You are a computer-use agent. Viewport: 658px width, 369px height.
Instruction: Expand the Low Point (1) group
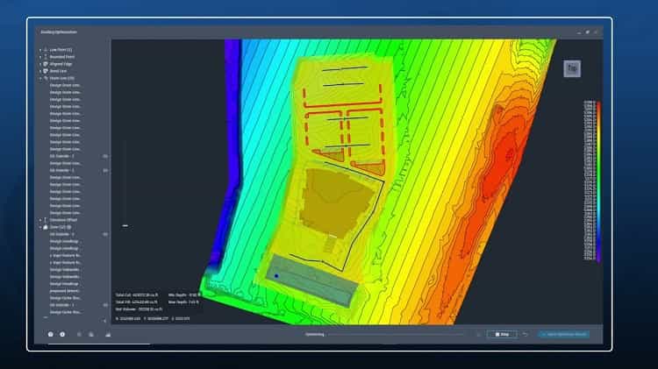[40, 50]
